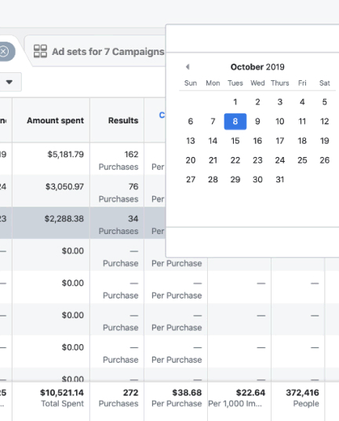Image resolution: width=339 pixels, height=421 pixels.
Task: Choose October 31 in the date picker
Action: click(x=279, y=179)
